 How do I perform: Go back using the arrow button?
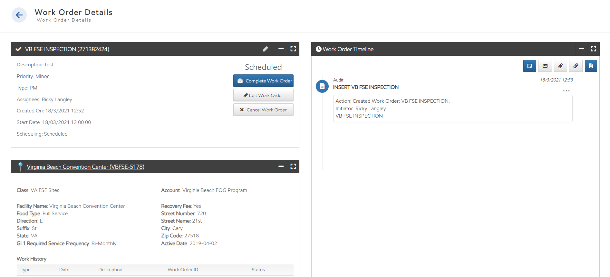click(x=19, y=15)
